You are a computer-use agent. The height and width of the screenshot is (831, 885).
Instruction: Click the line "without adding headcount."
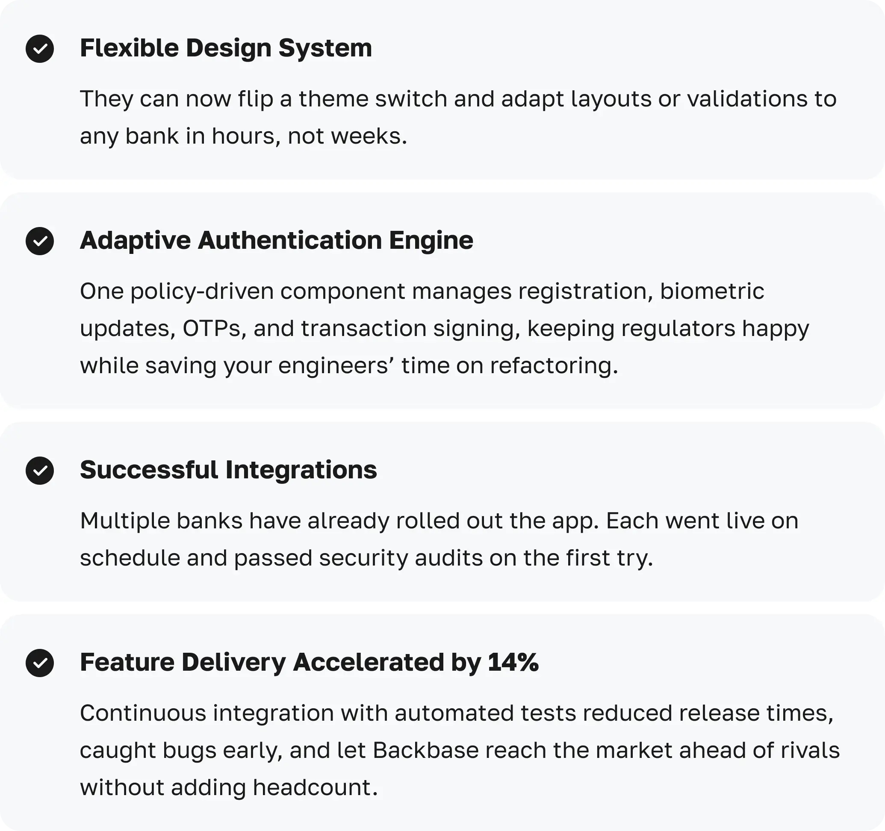(x=228, y=788)
